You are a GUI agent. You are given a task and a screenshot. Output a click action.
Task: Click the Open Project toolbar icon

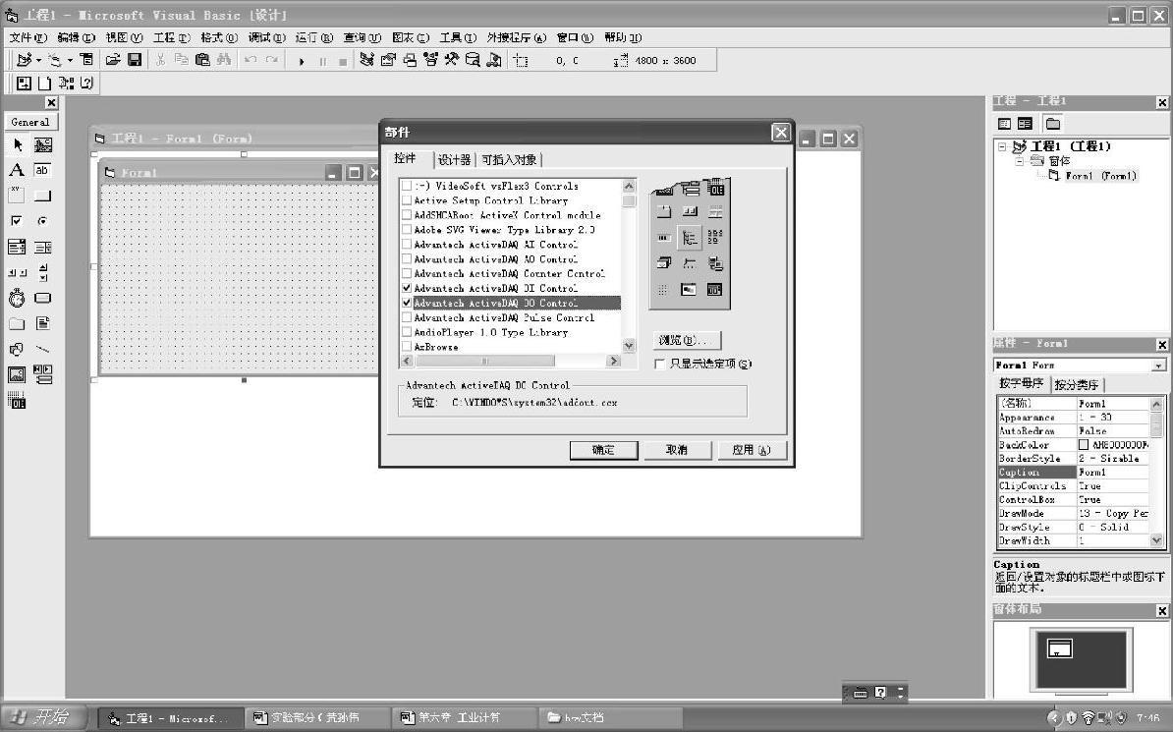pyautogui.click(x=113, y=60)
